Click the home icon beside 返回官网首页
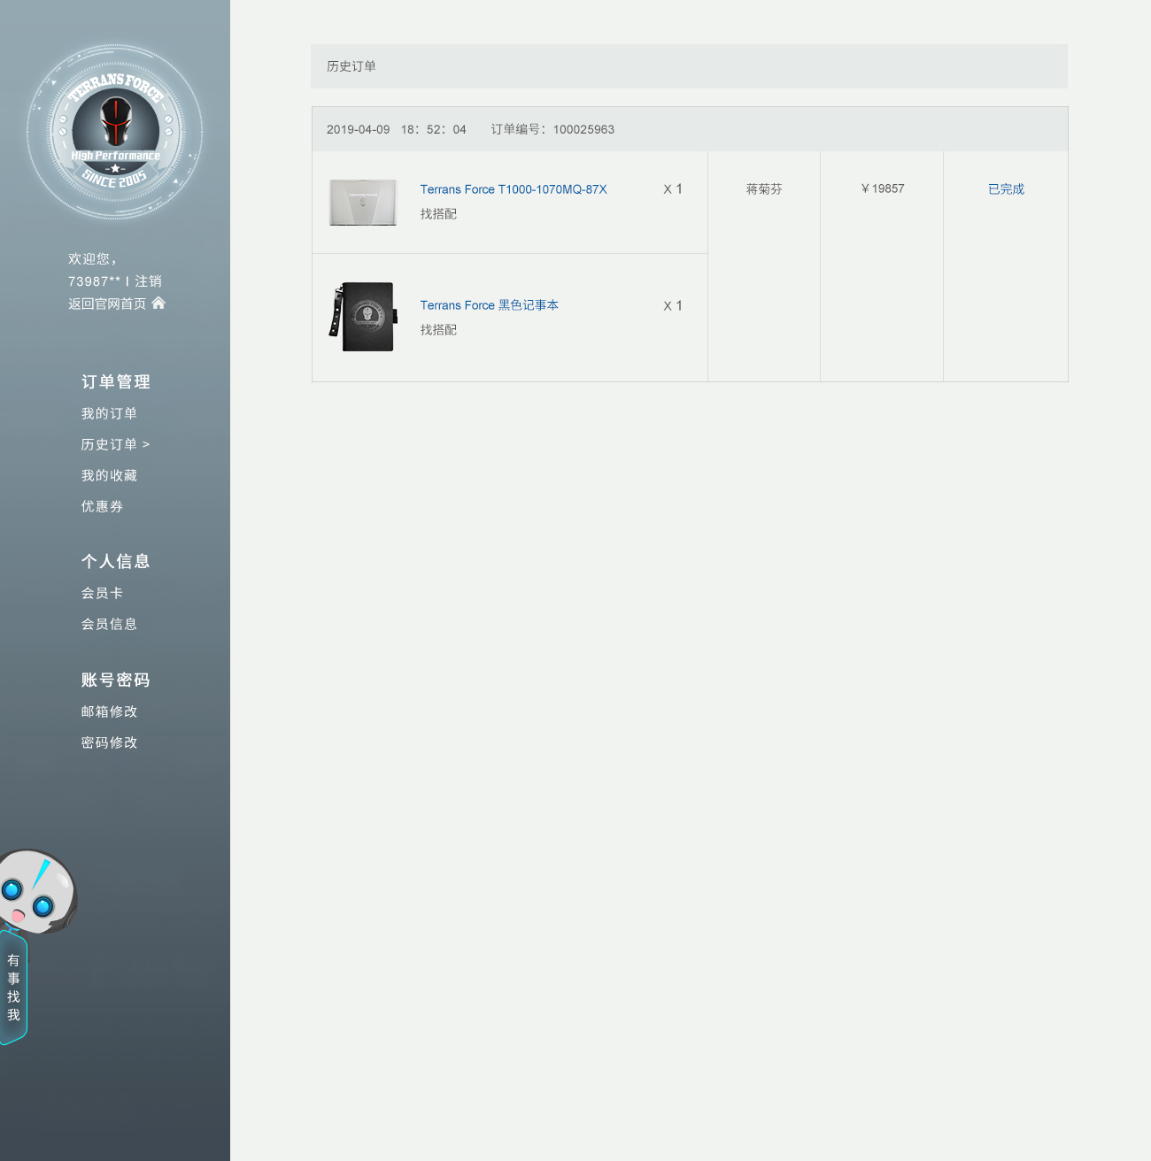The image size is (1151, 1161). coord(158,304)
